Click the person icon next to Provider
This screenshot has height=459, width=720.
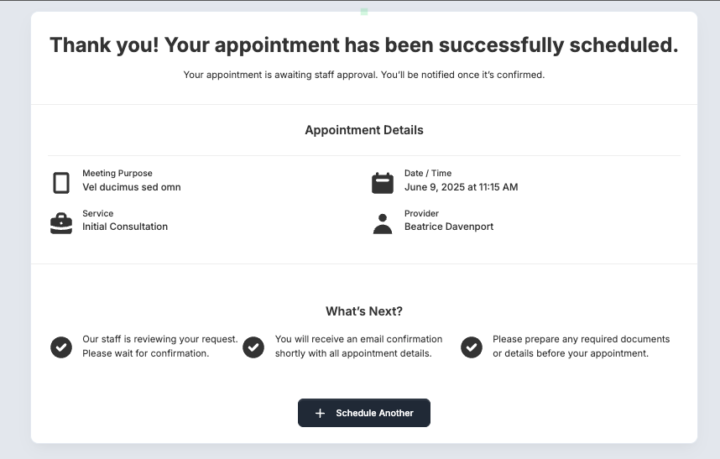(383, 223)
